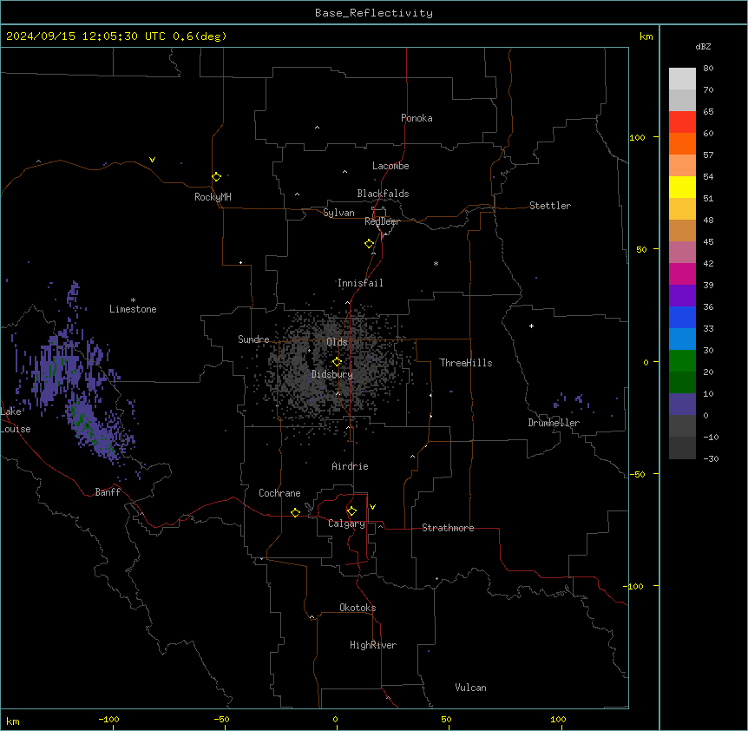Viewport: 748px width, 731px height.
Task: Click the Airdrie label
Action: pyautogui.click(x=350, y=466)
